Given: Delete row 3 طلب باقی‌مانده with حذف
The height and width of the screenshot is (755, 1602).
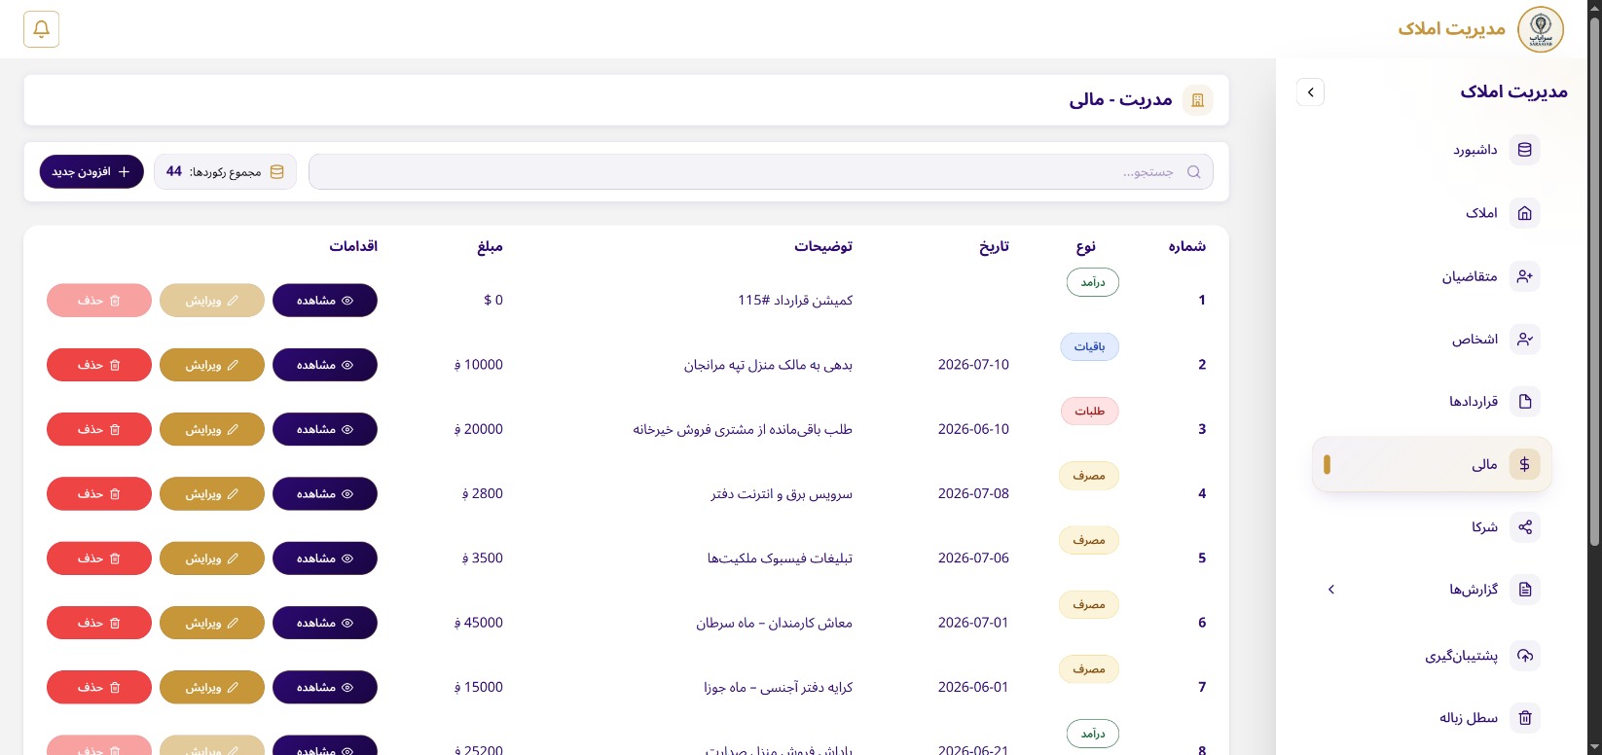Looking at the screenshot, I should click(99, 429).
